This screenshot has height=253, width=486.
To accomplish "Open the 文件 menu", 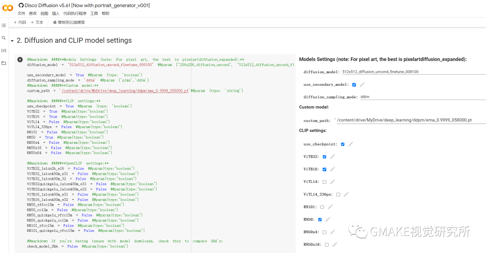I will click(x=21, y=13).
